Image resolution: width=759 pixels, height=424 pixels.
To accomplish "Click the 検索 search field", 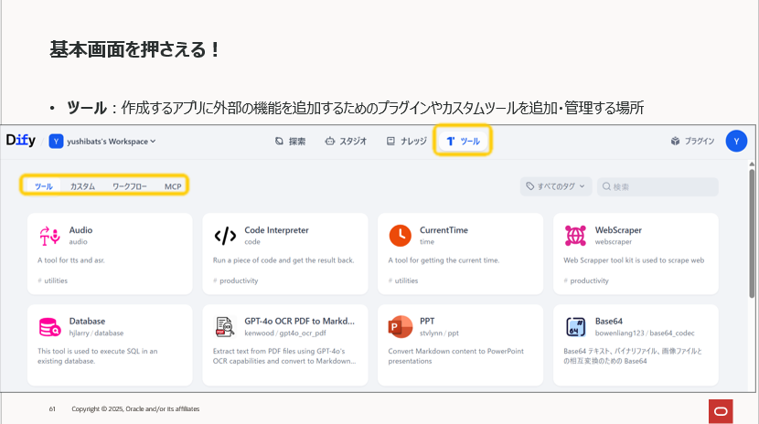I will 657,186.
